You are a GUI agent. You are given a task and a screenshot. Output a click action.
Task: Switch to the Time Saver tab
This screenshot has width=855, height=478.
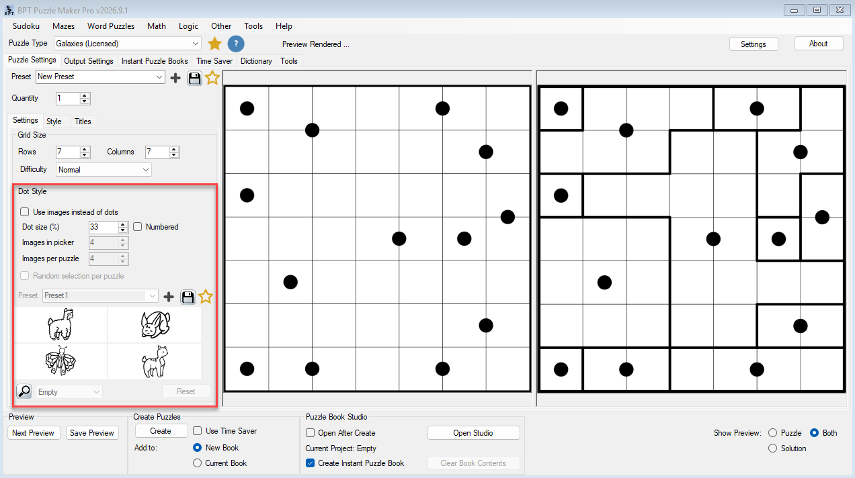214,61
